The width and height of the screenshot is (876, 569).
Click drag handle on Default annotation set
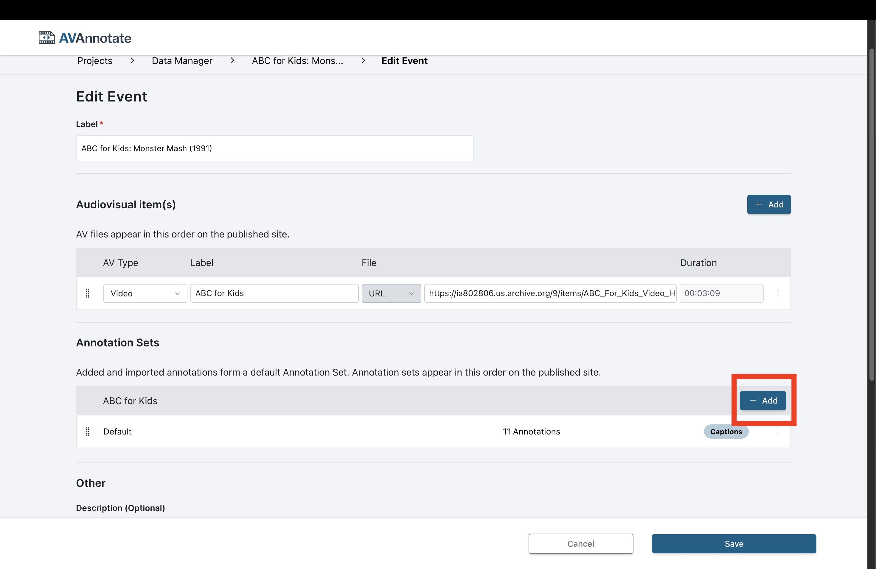[x=88, y=431]
